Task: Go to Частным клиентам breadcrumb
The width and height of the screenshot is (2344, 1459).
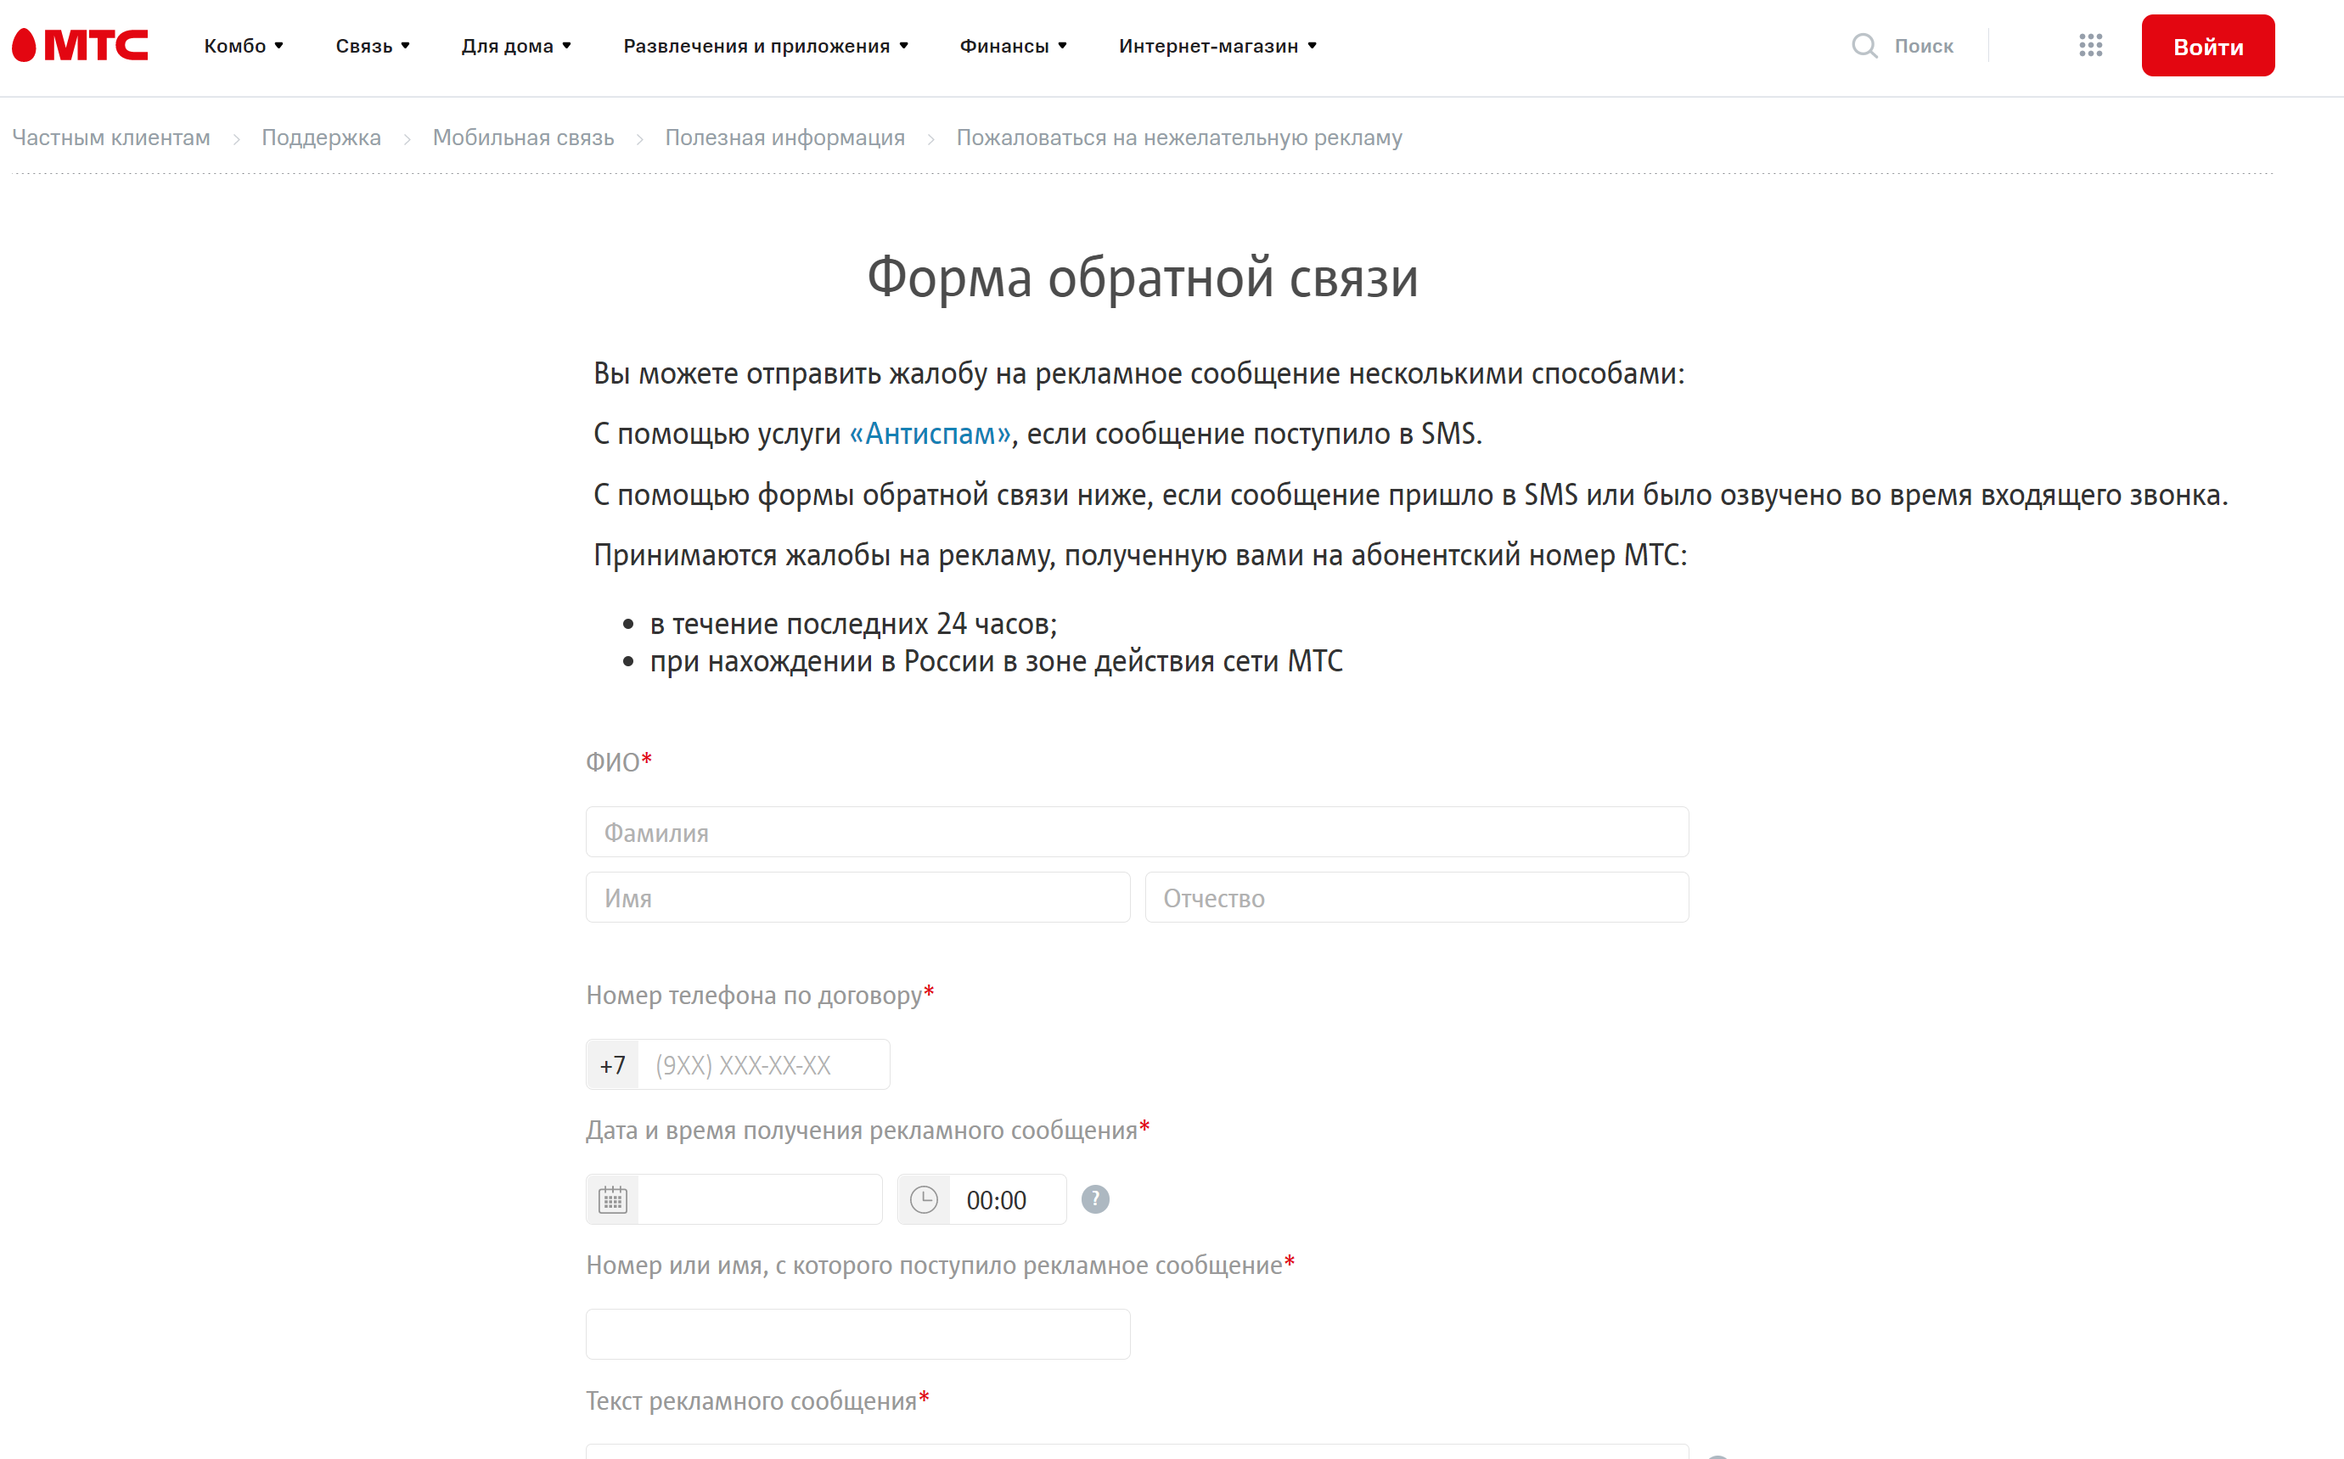Action: click(111, 138)
